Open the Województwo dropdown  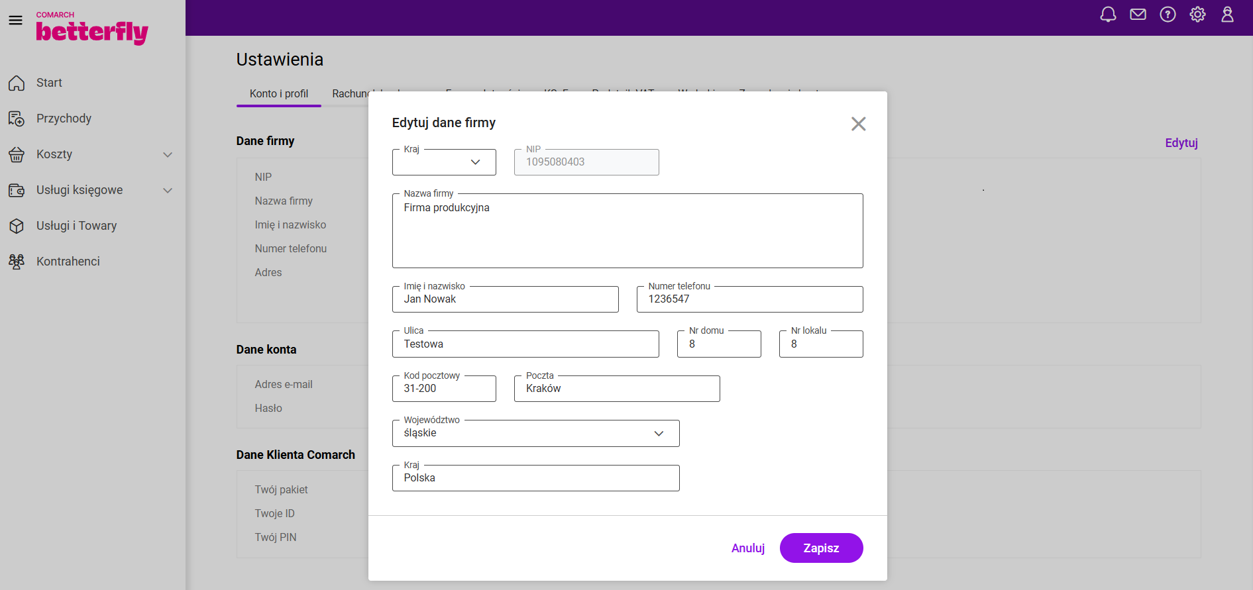(535, 434)
